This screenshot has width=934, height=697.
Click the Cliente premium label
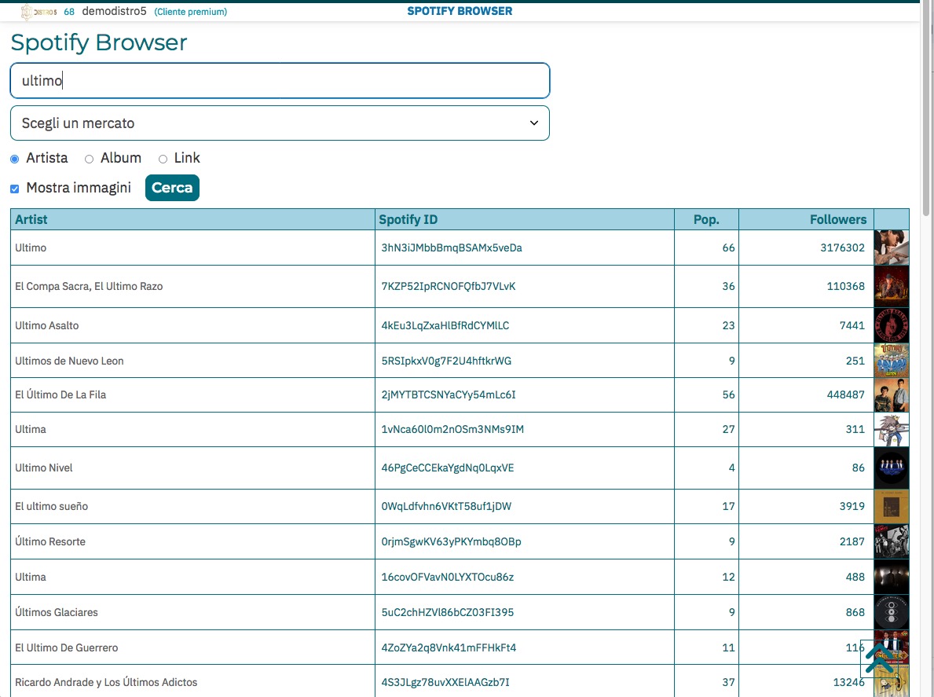point(191,12)
